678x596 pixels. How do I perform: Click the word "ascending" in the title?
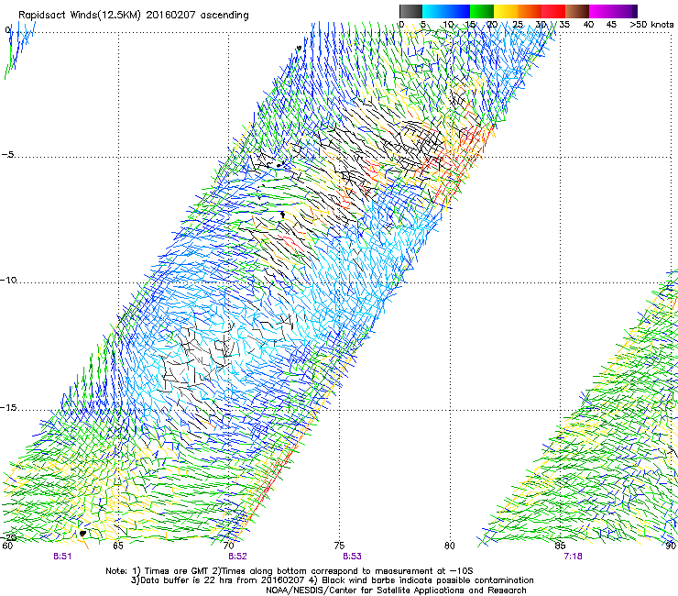point(224,16)
